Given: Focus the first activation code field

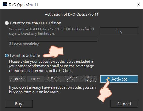Looking at the screenshot, I should coord(18,79).
